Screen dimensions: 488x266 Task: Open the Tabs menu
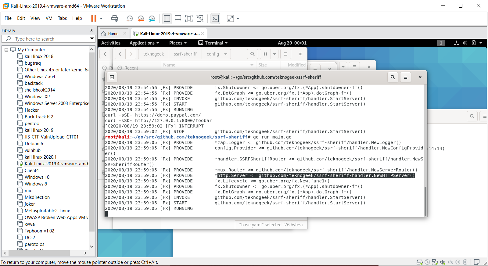[x=62, y=18]
